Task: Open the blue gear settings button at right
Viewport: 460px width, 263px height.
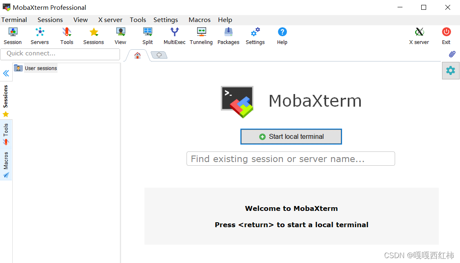Action: (x=451, y=70)
